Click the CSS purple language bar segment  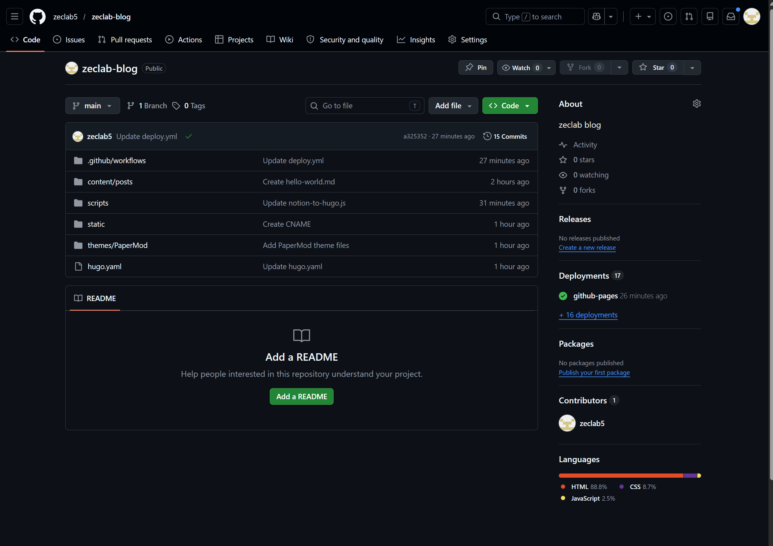pyautogui.click(x=690, y=475)
